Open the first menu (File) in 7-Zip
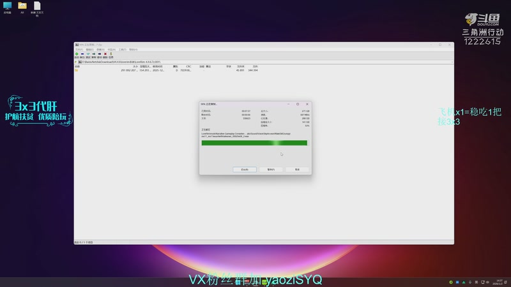Viewport: 511px width, 287px height. tap(79, 50)
